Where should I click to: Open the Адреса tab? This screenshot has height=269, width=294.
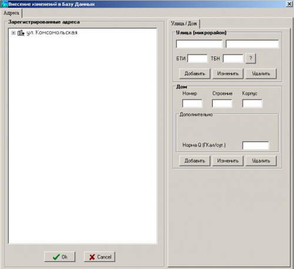pos(11,13)
